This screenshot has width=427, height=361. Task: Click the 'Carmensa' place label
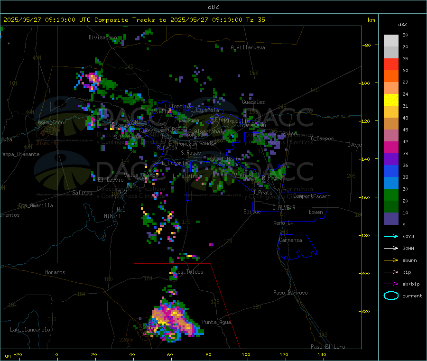[290, 240]
